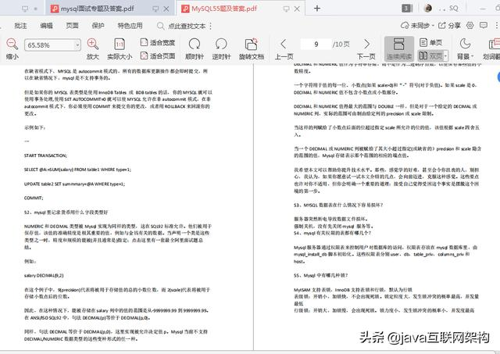Click the search magnifier icon in menu bar
The width and height of the screenshot is (500, 354).
[160, 26]
